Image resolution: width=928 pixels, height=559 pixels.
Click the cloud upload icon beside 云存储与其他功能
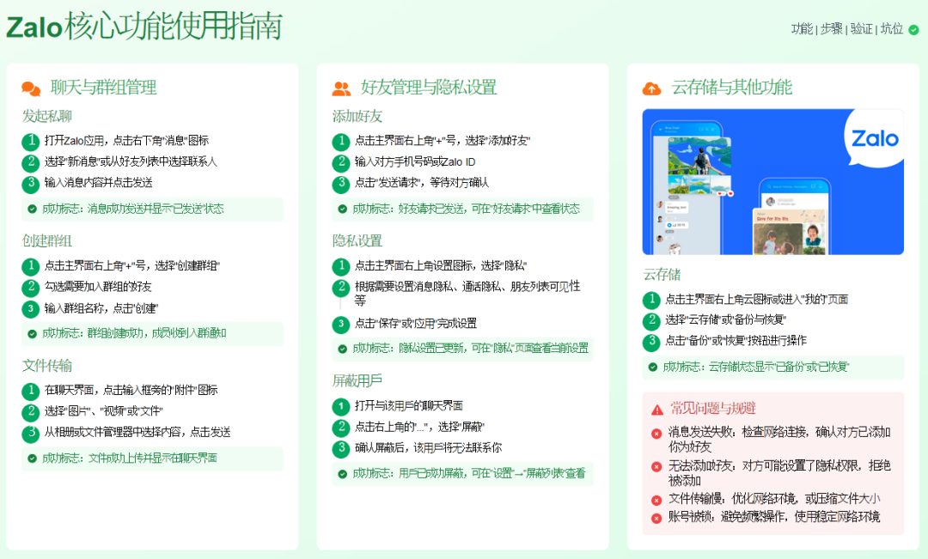pos(651,88)
